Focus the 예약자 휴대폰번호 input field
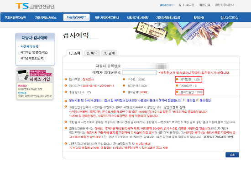Image resolution: width=251 pixels, height=171 pixels. tap(140, 73)
